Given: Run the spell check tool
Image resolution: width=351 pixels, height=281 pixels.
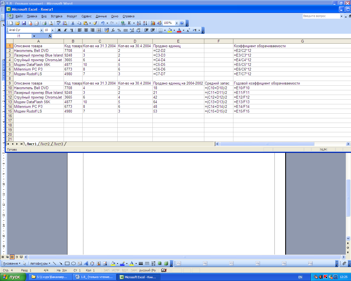Looking at the screenshot, I should pos(58,23).
